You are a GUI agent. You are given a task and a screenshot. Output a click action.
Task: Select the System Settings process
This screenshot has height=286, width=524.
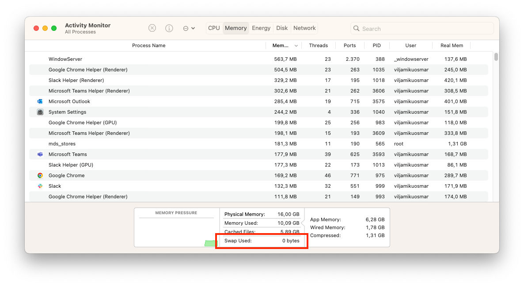258,112
